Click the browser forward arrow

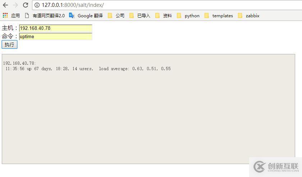click(x=15, y=5)
